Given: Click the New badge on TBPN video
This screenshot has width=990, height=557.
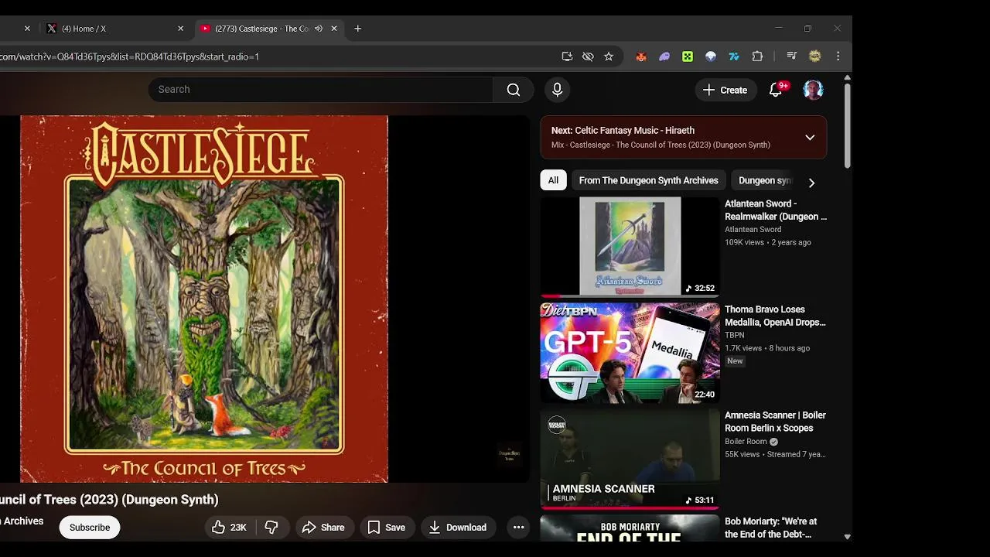Looking at the screenshot, I should (735, 361).
